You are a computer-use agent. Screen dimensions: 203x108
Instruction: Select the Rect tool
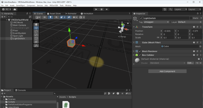coord(36,38)
